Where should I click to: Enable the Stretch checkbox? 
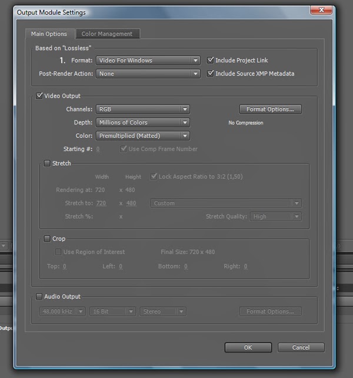[47, 163]
